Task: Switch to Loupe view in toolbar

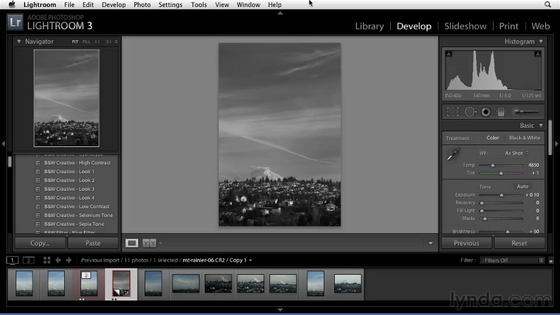Action: 131,243
